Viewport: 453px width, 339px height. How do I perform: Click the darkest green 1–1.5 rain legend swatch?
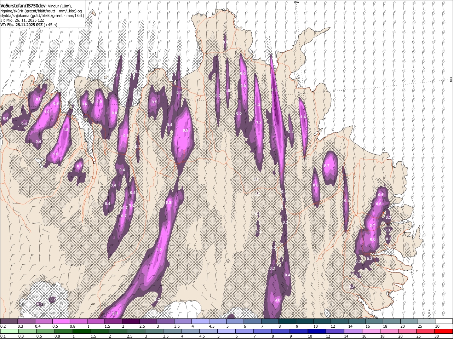[x=81, y=331]
